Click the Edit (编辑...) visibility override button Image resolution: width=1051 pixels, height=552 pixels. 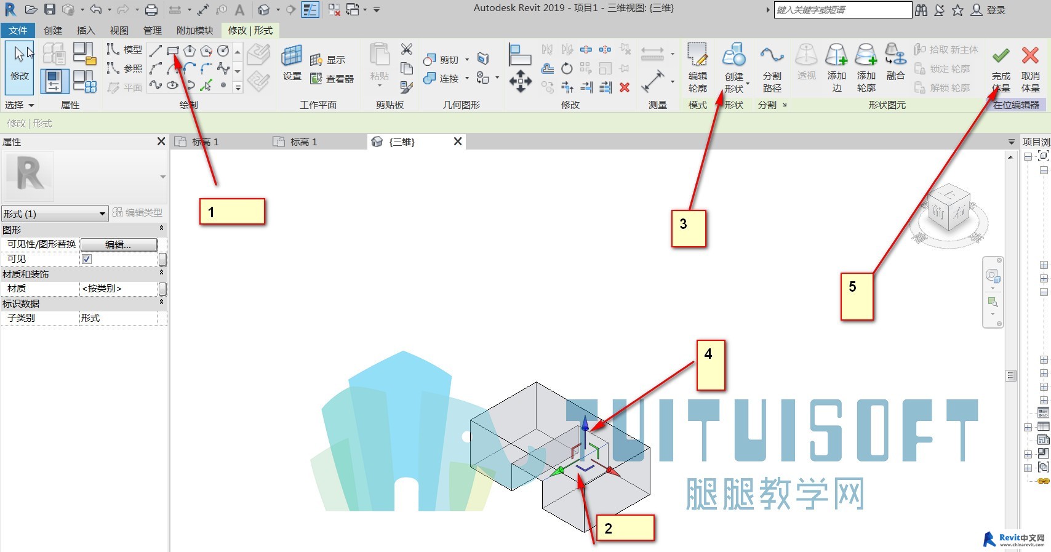(x=119, y=244)
